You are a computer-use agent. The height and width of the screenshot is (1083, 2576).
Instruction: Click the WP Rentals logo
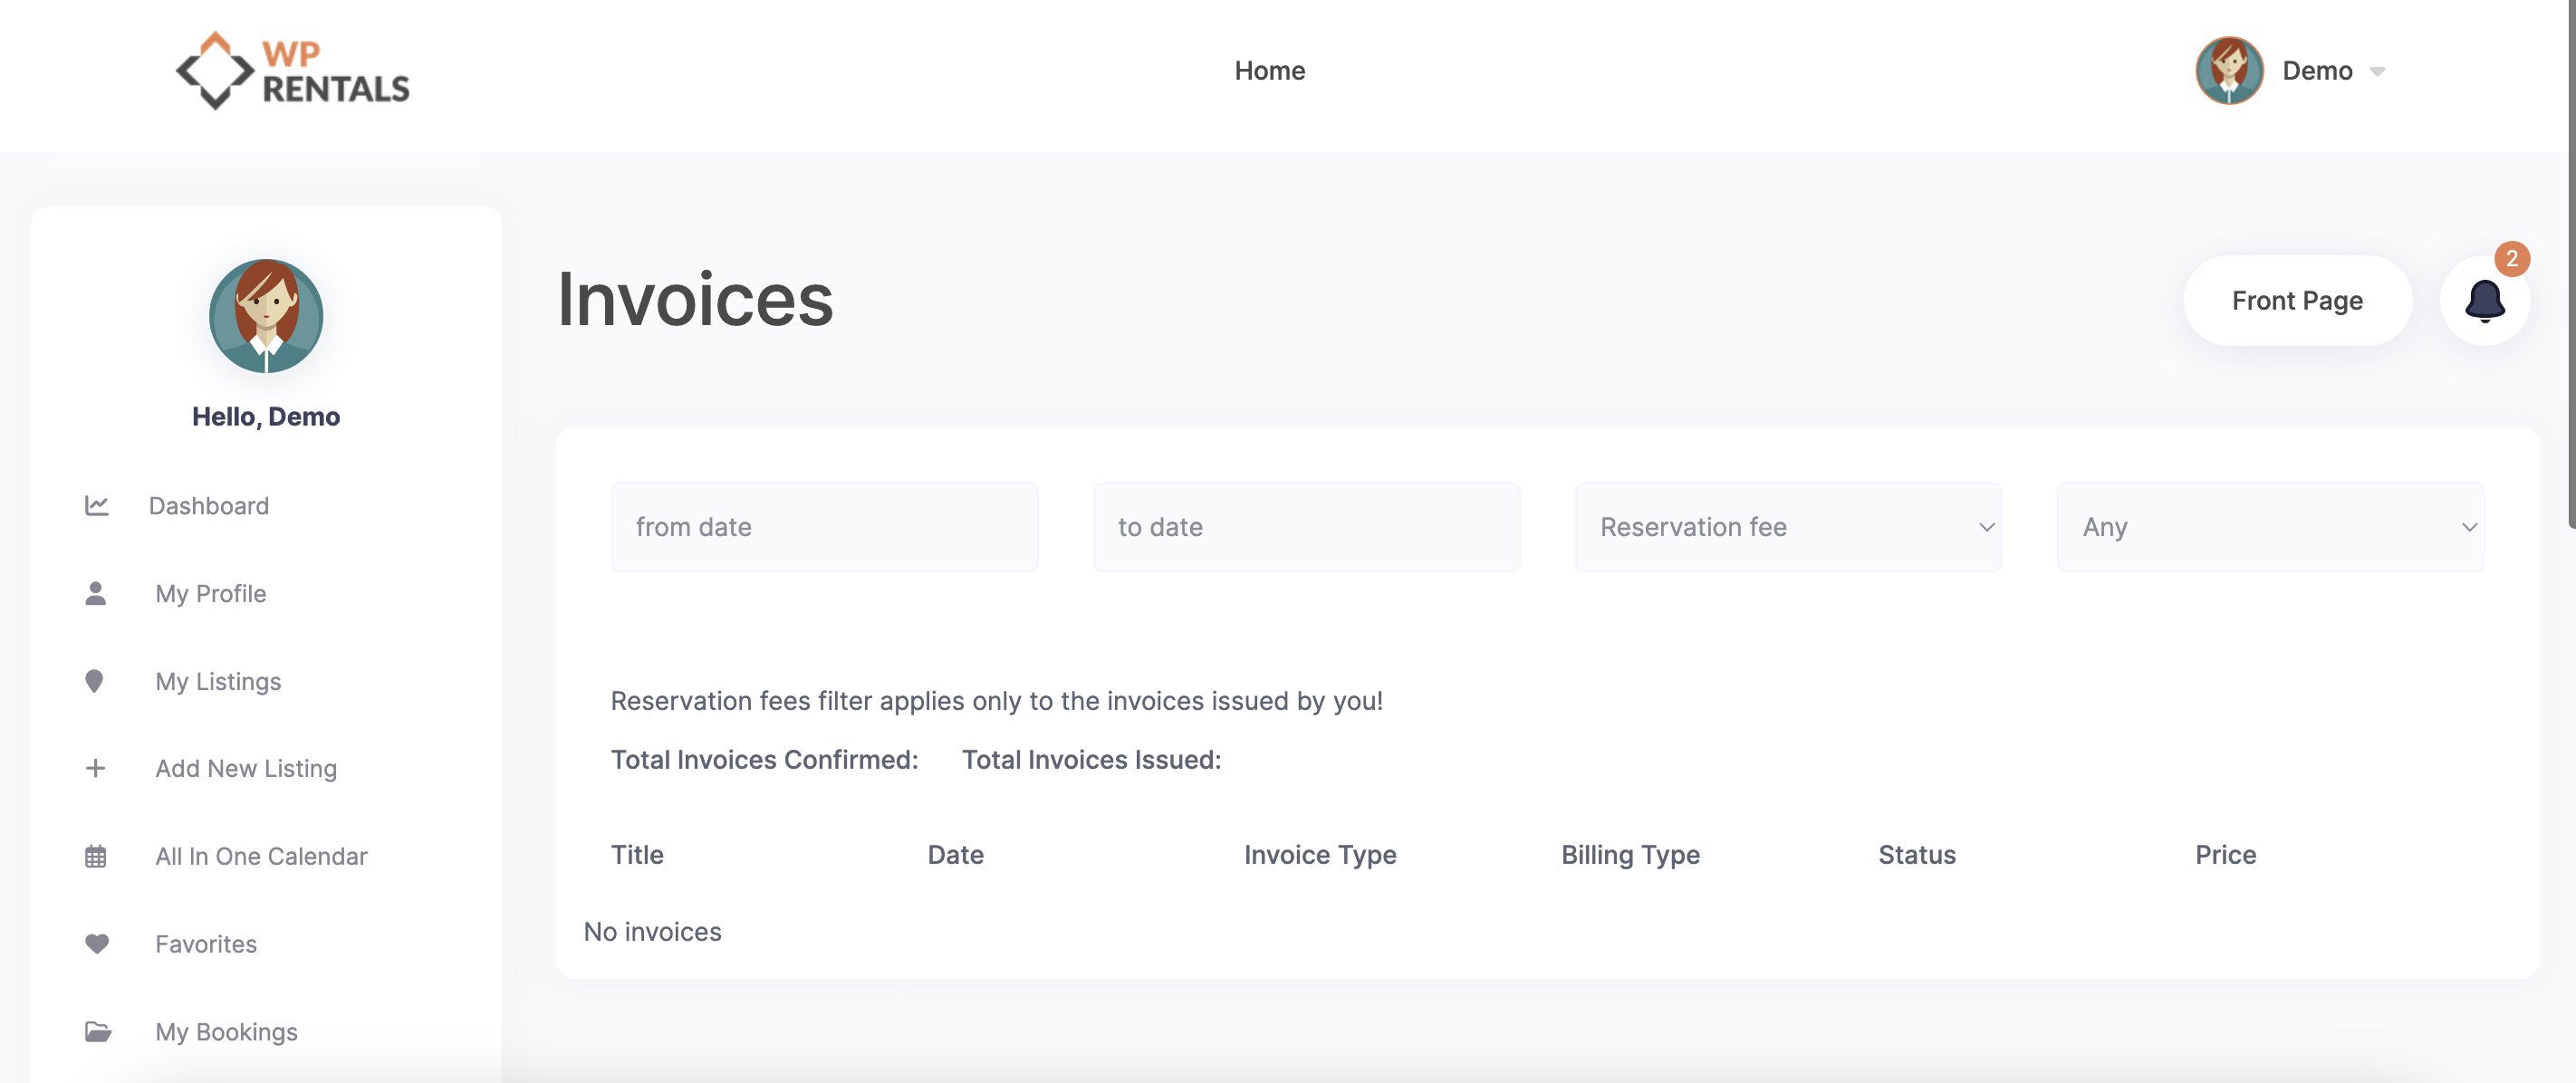[x=292, y=71]
